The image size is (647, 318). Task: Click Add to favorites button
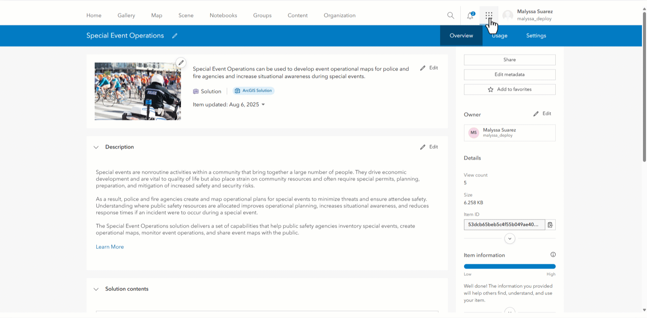[510, 90]
